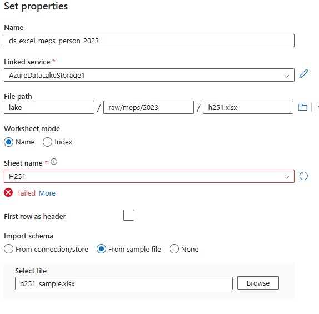Click the Import schema label
This screenshot has width=319, height=314.
point(28,236)
